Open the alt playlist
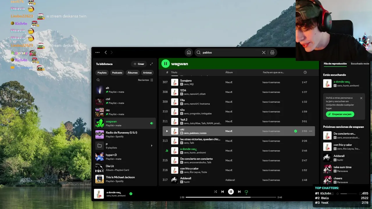The height and width of the screenshot is (209, 372). (x=125, y=90)
